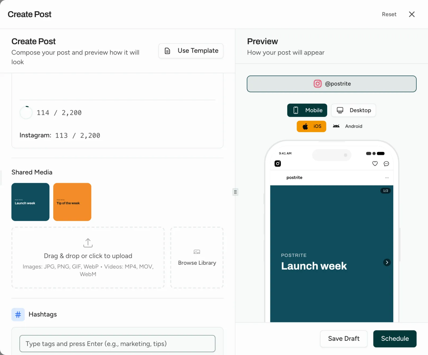Click the postrite username in preview
The image size is (428, 355).
pyautogui.click(x=294, y=178)
